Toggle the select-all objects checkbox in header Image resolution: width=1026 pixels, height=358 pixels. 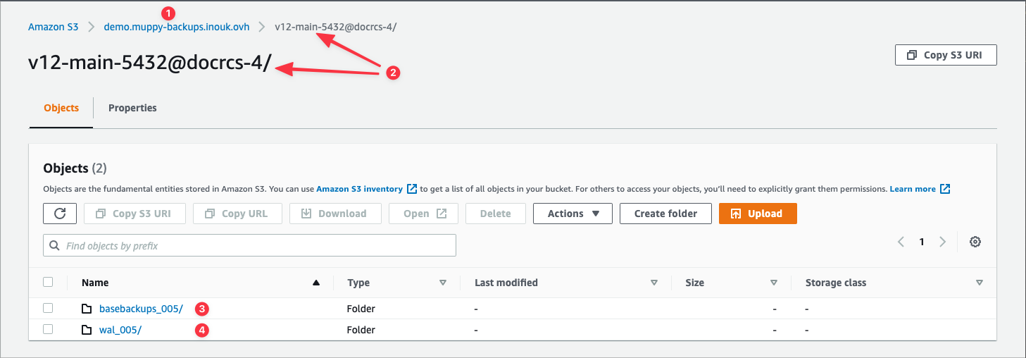[48, 282]
